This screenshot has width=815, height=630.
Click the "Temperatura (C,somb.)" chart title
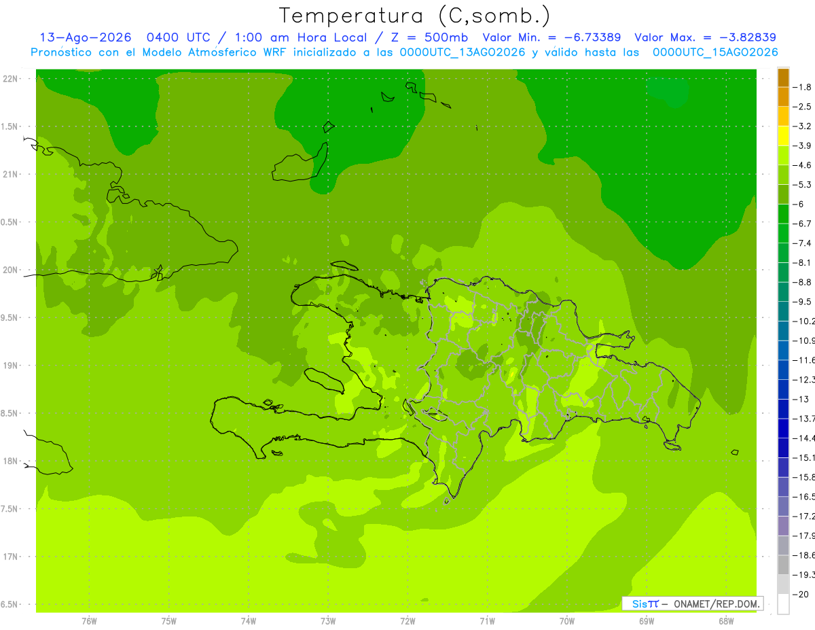[415, 16]
